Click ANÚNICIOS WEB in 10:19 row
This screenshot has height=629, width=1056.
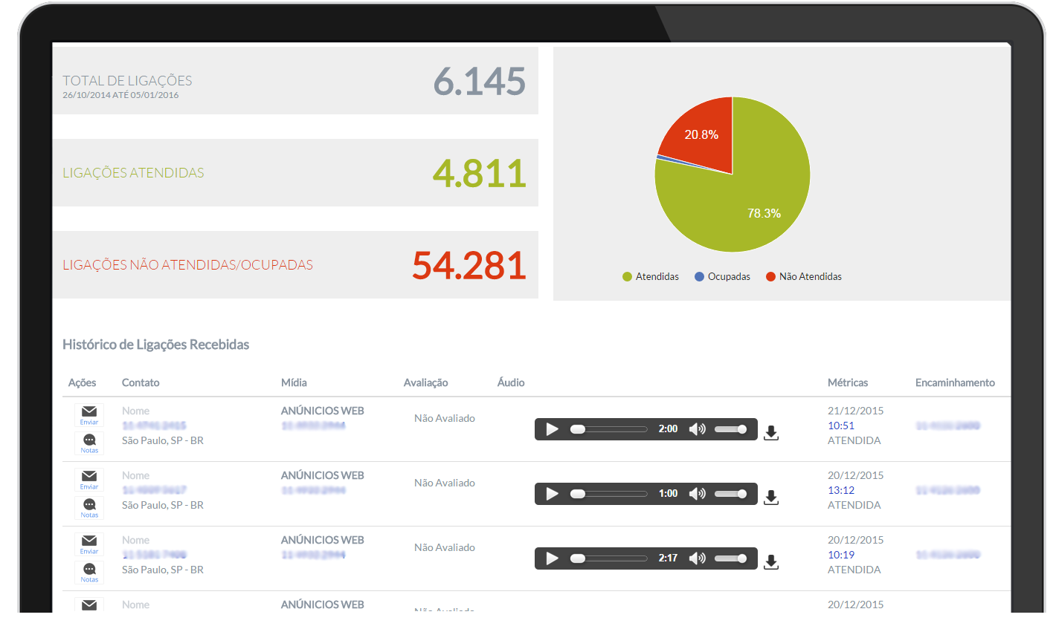coord(323,540)
